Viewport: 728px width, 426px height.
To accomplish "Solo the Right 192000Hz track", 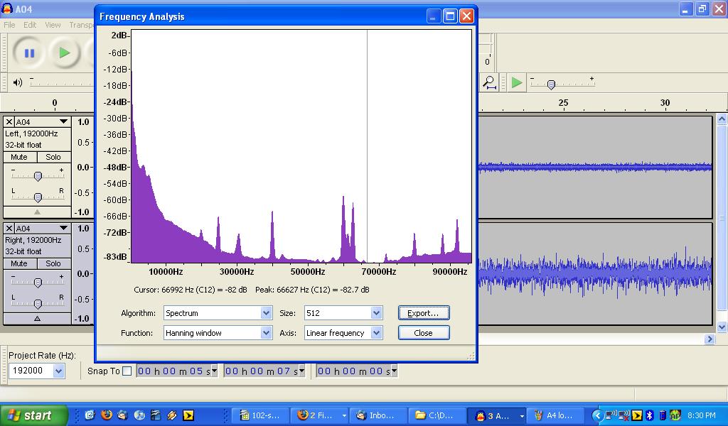I will [x=53, y=263].
